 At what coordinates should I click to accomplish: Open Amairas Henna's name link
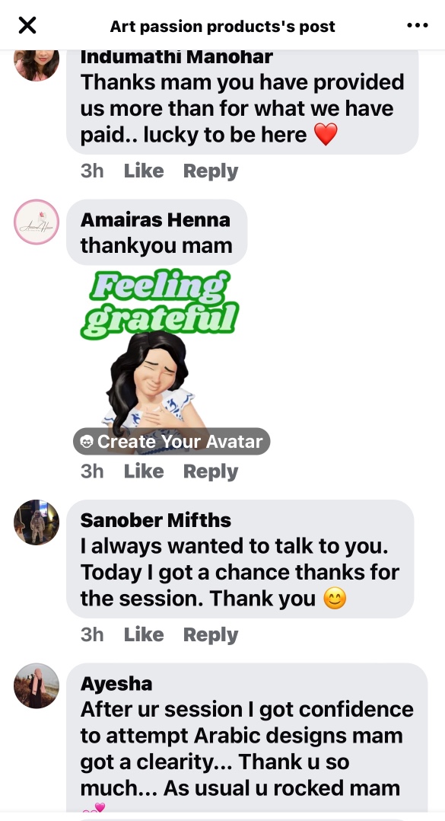pos(155,220)
